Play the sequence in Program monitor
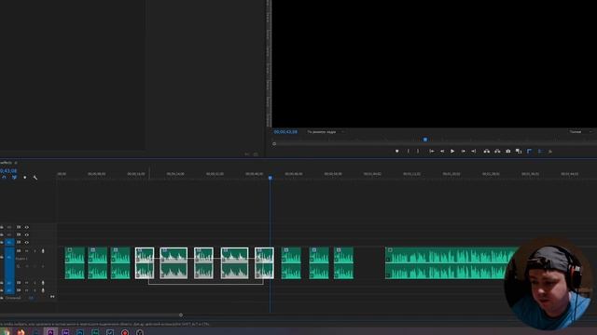597x335 pixels. click(x=452, y=151)
